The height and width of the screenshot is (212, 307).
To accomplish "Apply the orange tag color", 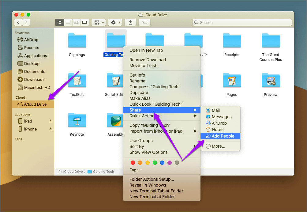I will 140,163.
